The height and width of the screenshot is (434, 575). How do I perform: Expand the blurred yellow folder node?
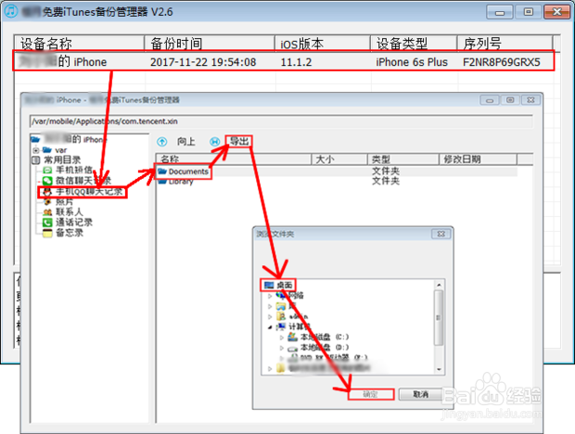click(x=270, y=368)
